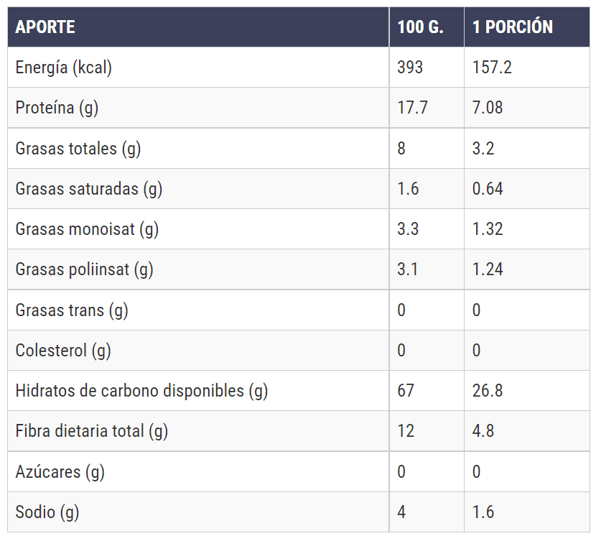Select the Grasas trans (g) label
This screenshot has width=596, height=536.
pyautogui.click(x=72, y=310)
